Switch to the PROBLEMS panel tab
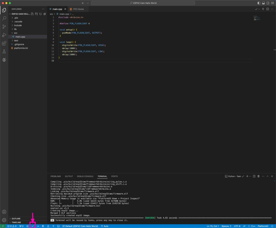Image resolution: width=276 pixels, height=228 pixels. (x=55, y=176)
